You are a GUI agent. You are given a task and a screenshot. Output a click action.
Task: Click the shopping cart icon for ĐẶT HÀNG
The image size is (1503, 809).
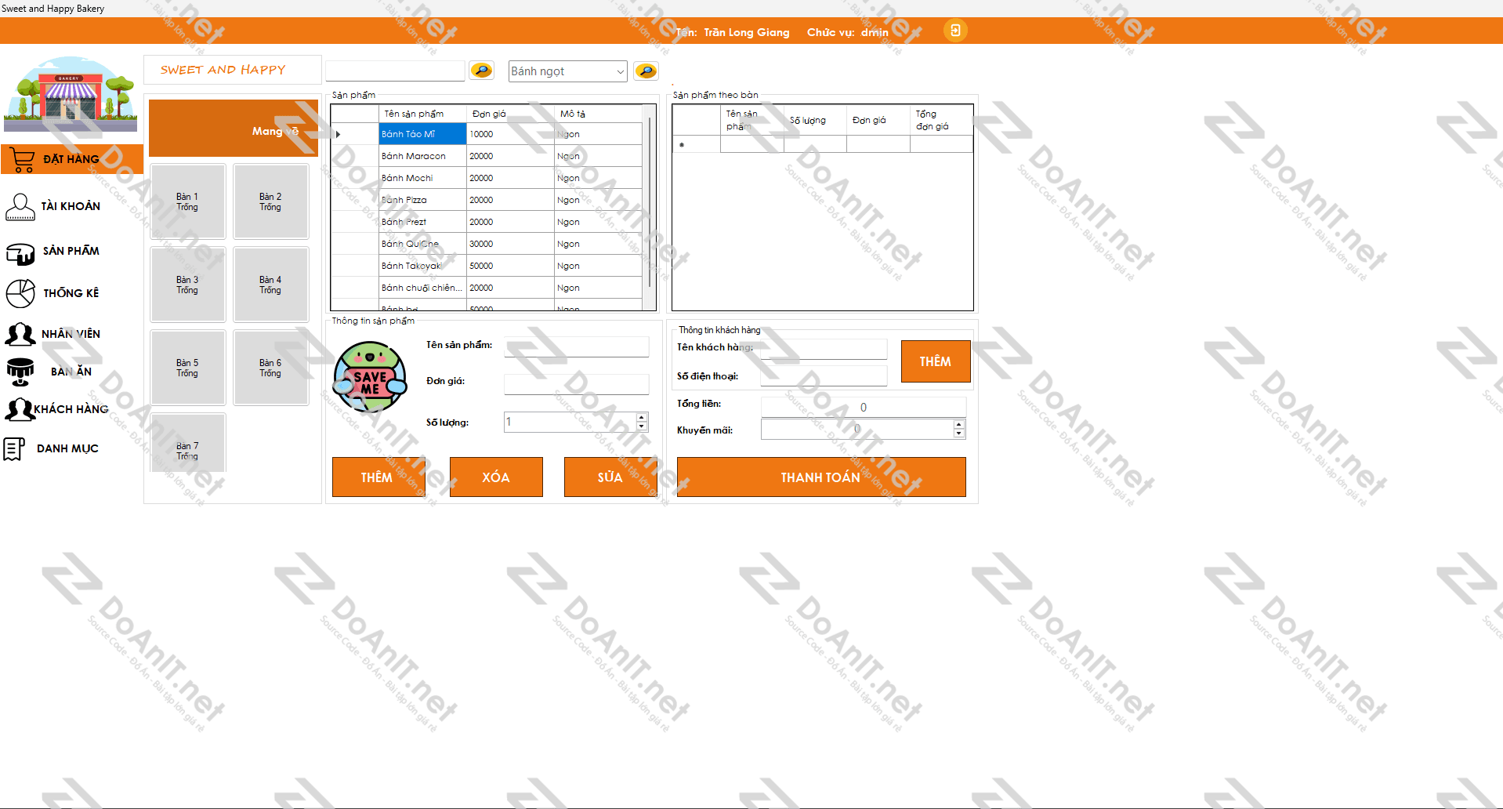click(23, 160)
